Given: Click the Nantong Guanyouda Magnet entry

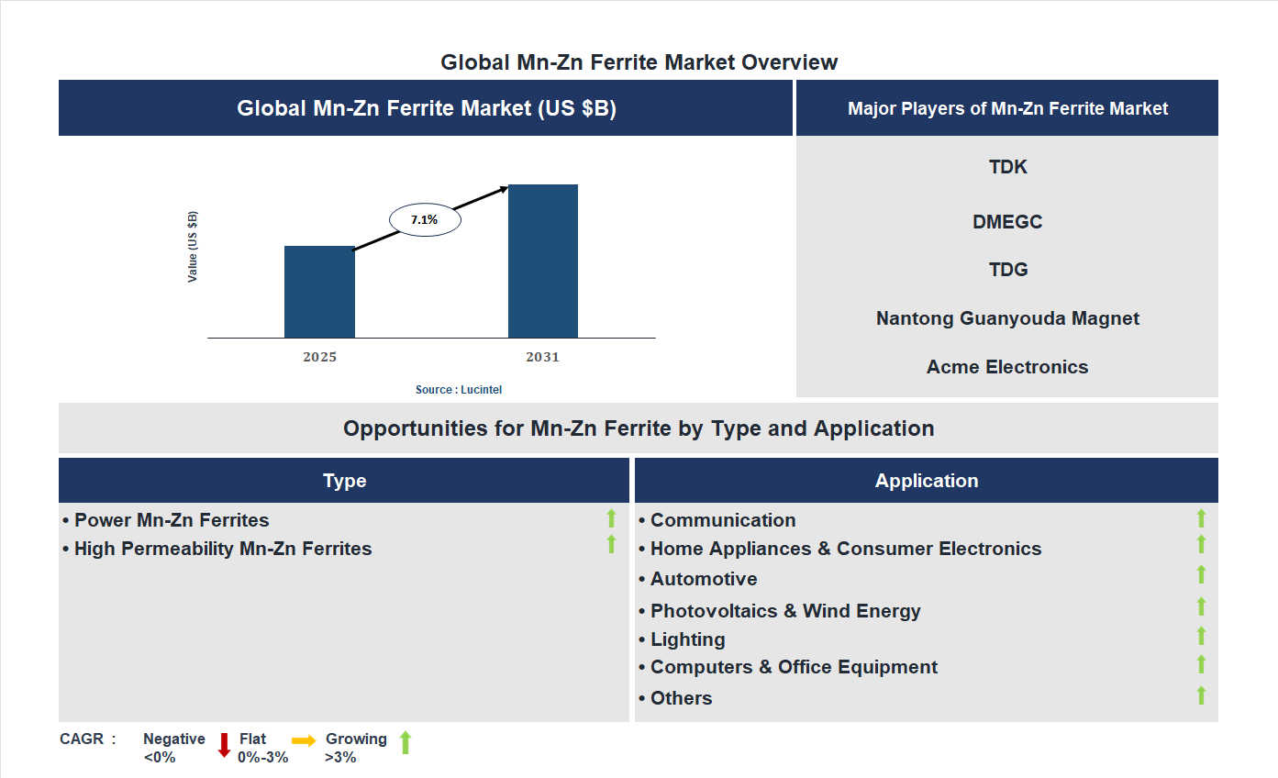Looking at the screenshot, I should click(x=1007, y=317).
